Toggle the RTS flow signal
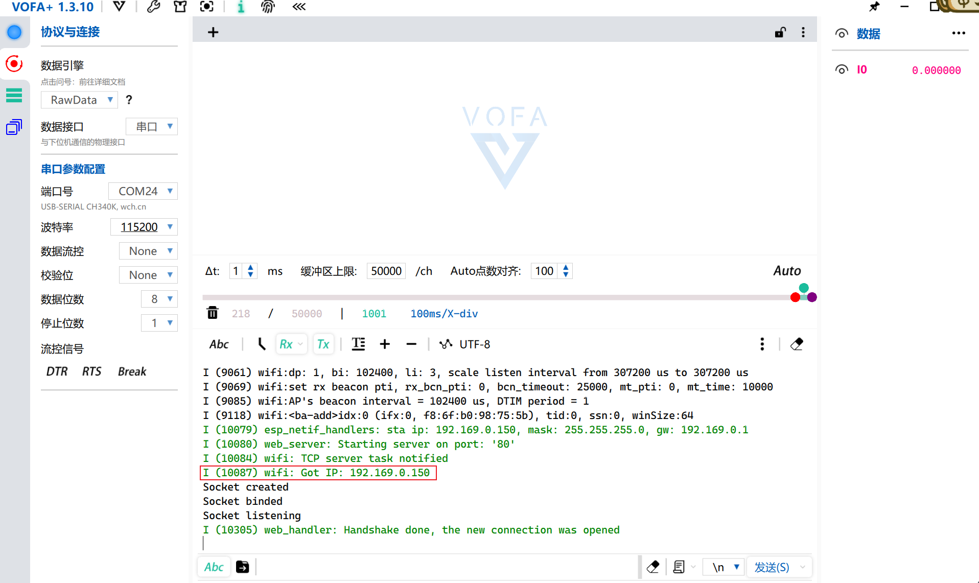The width and height of the screenshot is (979, 583). coord(92,371)
